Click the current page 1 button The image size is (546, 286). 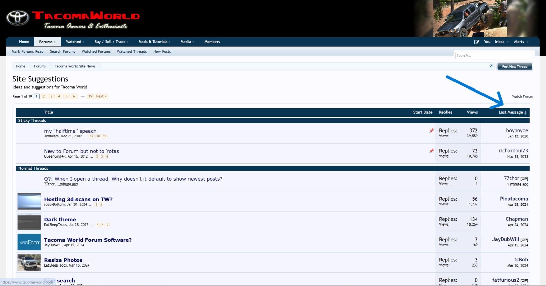(x=36, y=96)
